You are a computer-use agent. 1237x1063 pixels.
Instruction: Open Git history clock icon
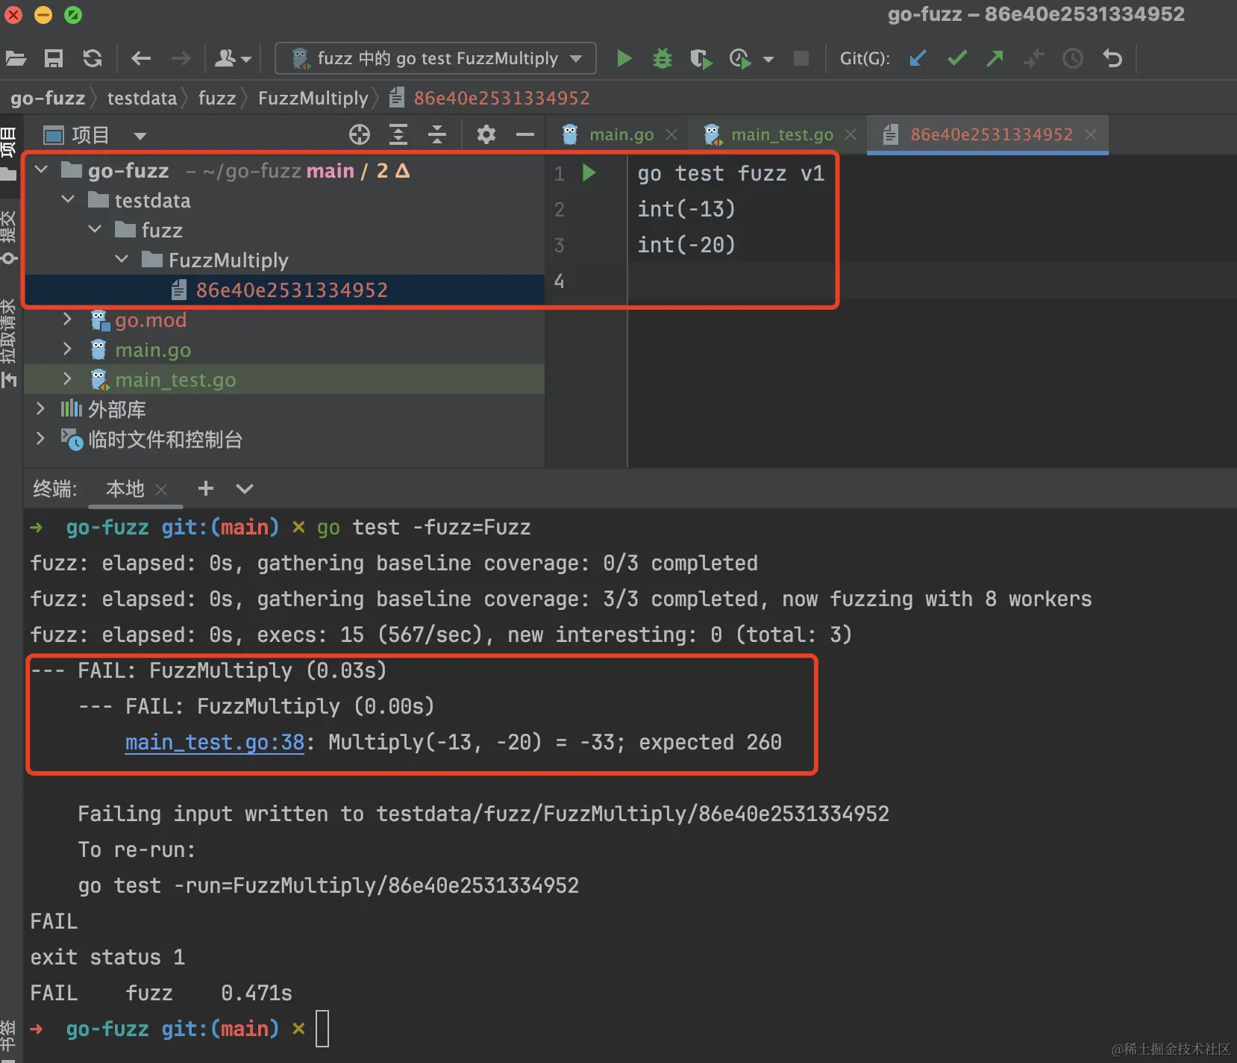(x=1073, y=58)
